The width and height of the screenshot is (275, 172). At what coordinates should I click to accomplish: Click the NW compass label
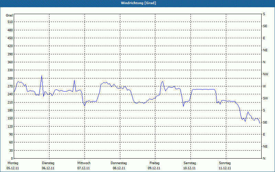coord(265,74)
